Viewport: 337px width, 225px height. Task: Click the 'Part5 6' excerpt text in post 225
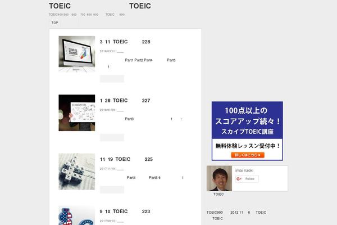click(x=155, y=178)
